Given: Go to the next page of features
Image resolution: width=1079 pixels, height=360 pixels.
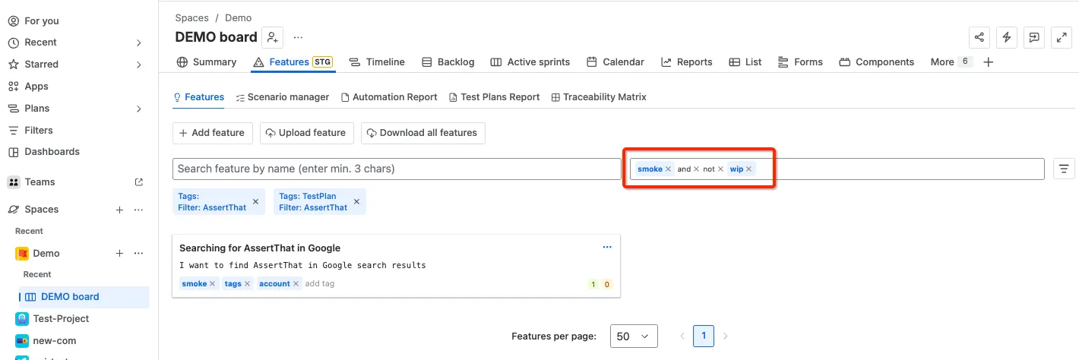Looking at the screenshot, I should [x=726, y=336].
